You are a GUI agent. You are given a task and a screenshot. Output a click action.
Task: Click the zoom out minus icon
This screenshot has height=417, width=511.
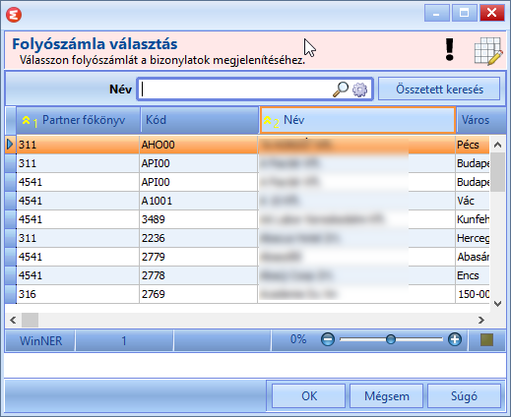coord(328,339)
